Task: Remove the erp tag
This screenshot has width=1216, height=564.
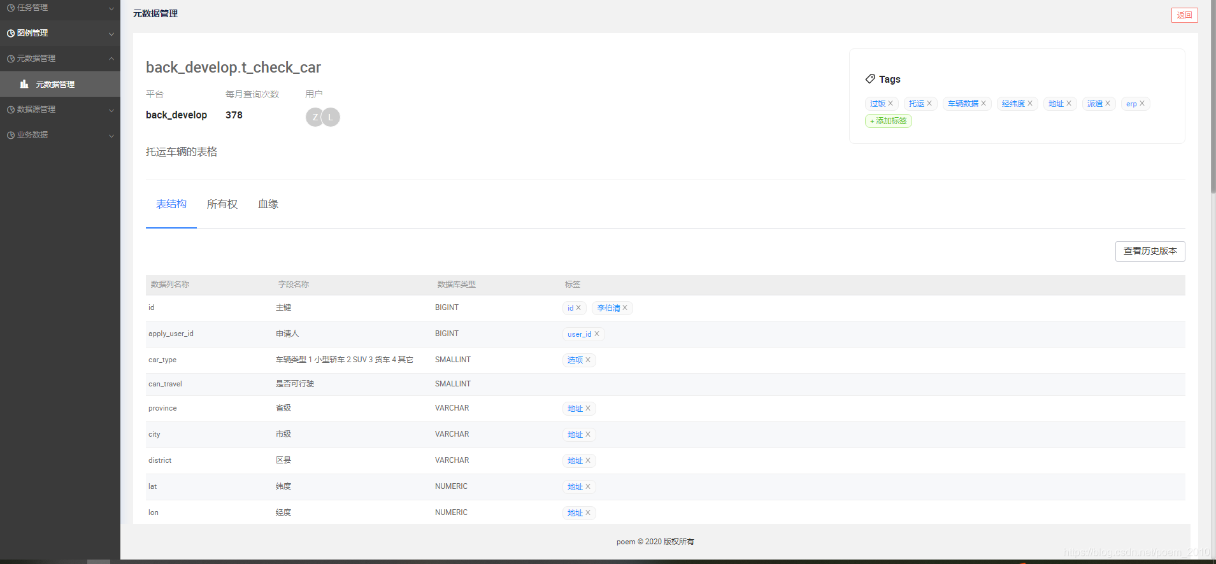Action: [1142, 104]
